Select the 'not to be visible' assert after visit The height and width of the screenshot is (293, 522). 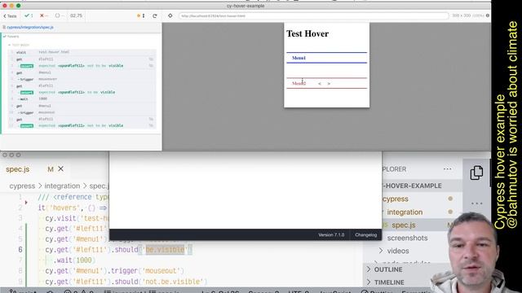[x=82, y=66]
